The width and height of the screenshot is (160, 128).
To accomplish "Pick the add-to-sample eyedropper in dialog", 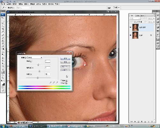I will point(54,83).
